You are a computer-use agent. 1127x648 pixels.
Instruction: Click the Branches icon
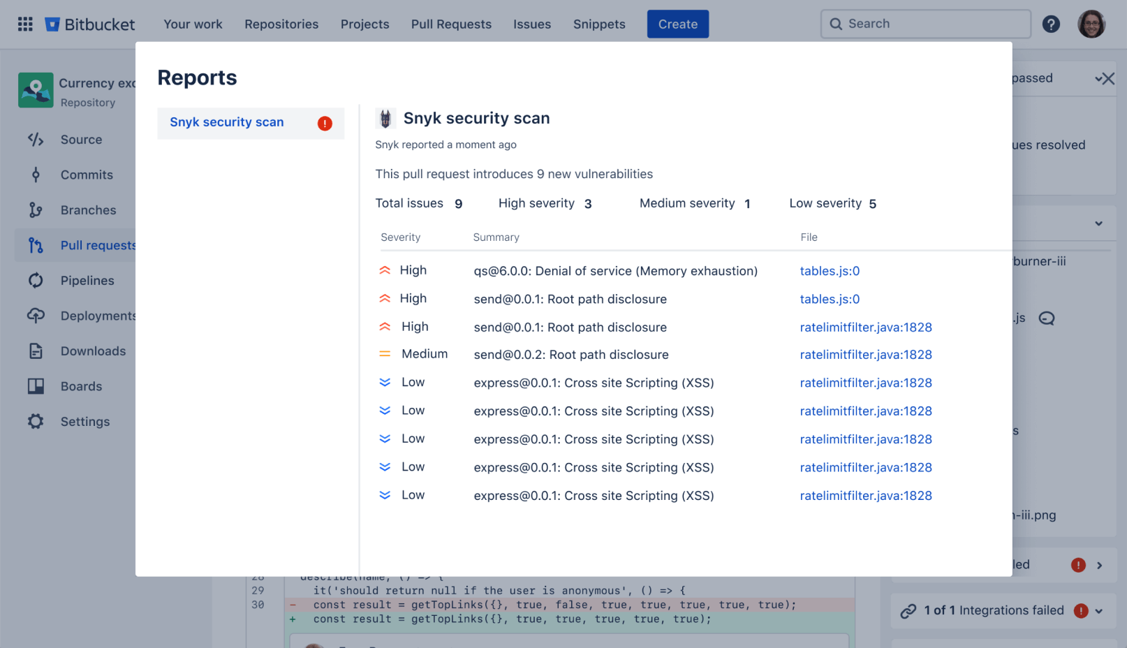click(x=36, y=209)
